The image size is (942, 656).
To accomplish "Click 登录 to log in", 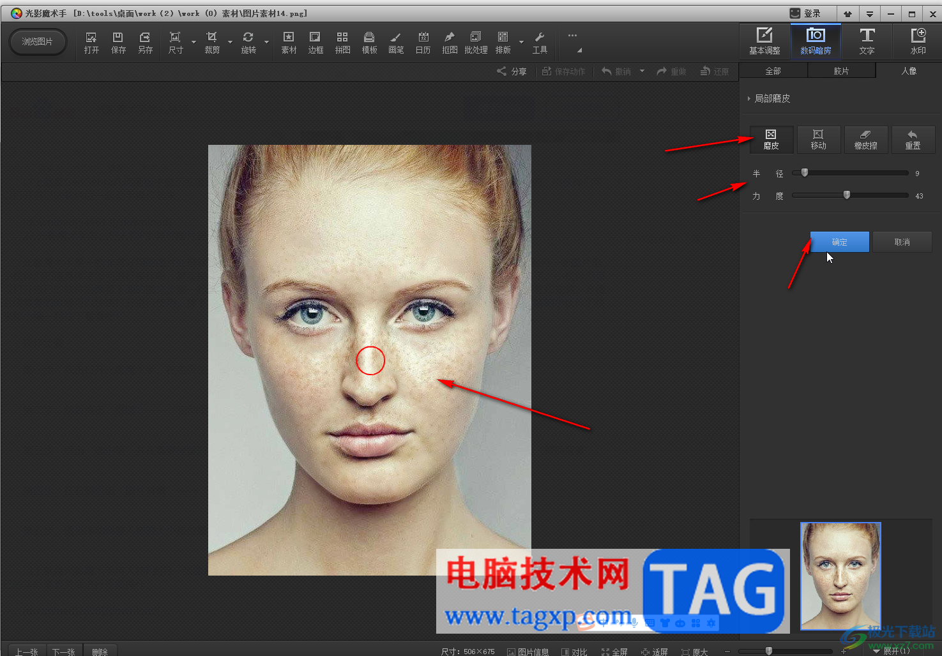I will coord(806,13).
